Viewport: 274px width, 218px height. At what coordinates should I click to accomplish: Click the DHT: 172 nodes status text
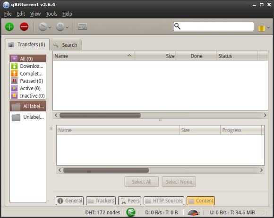point(103,212)
